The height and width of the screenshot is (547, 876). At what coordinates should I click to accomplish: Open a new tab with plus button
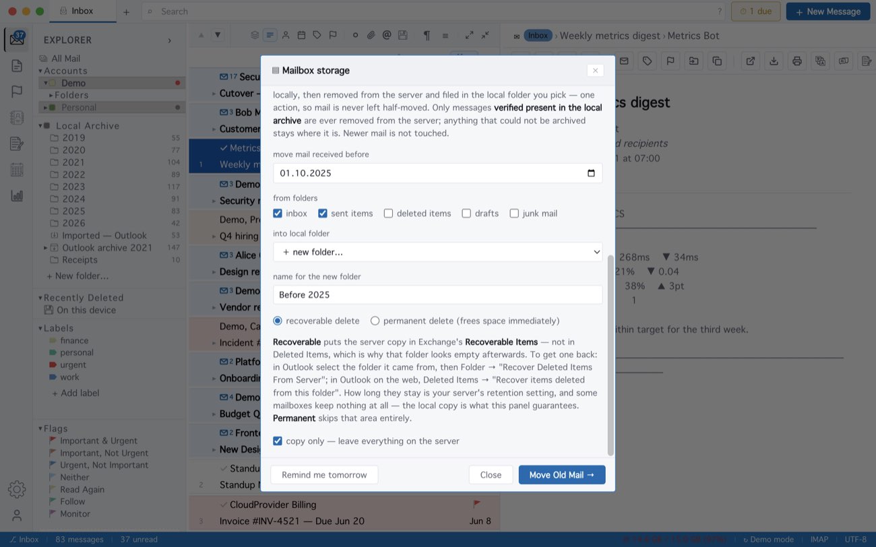(x=126, y=11)
